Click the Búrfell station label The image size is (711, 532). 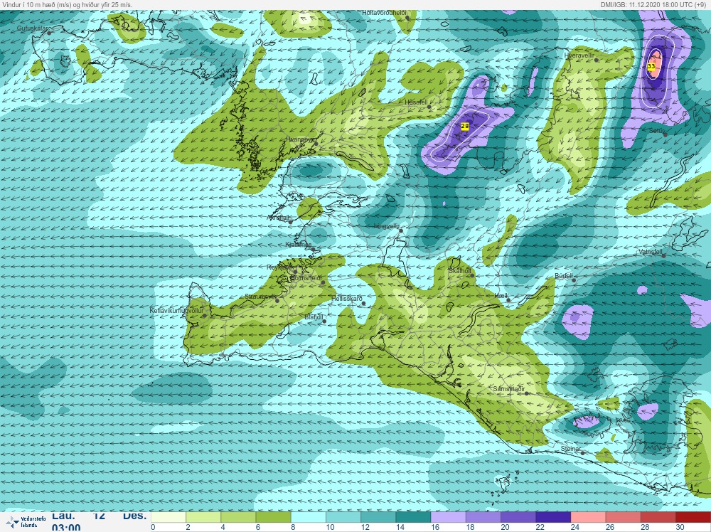click(564, 276)
